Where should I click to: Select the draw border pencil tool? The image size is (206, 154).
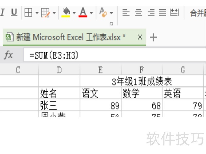pos(46,13)
